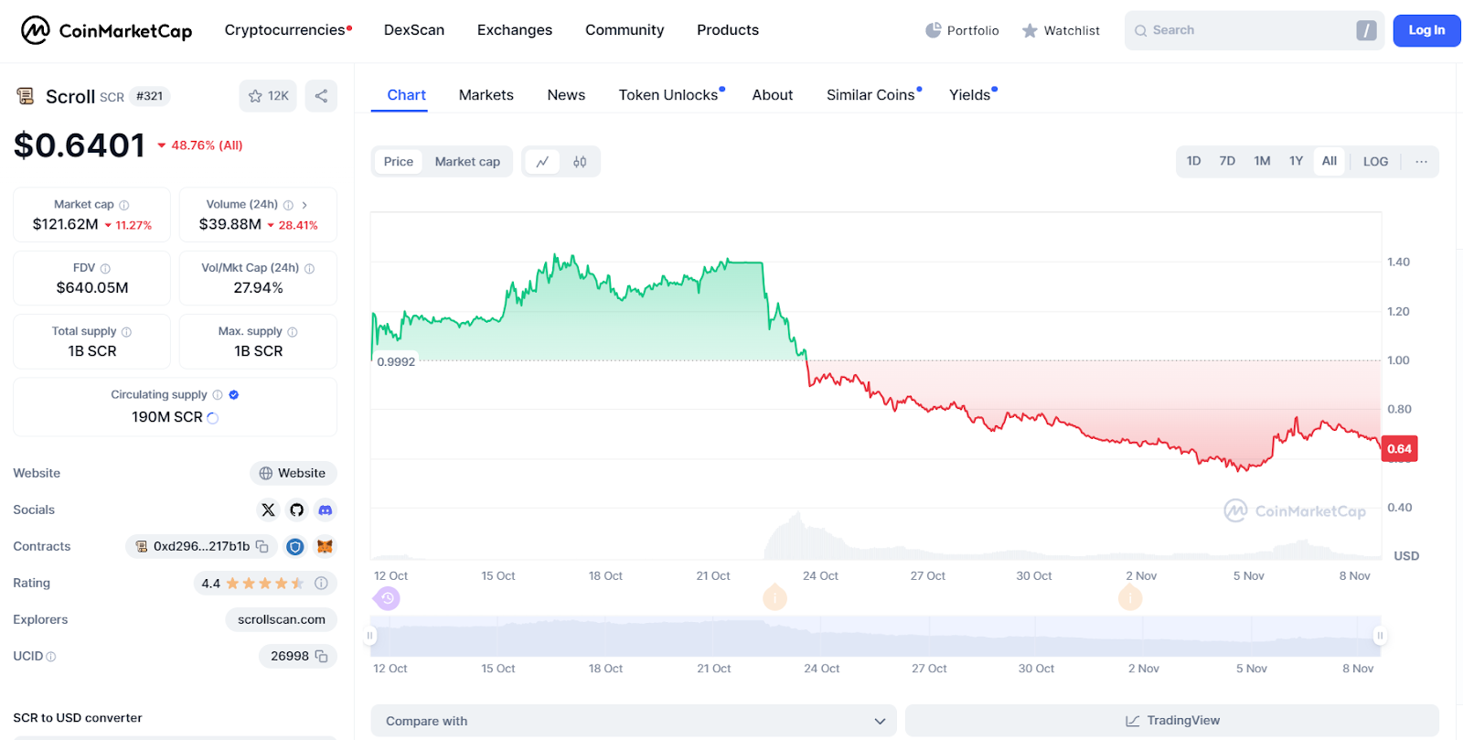The height and width of the screenshot is (740, 1463).
Task: Open the TradingView chart button
Action: point(1172,721)
